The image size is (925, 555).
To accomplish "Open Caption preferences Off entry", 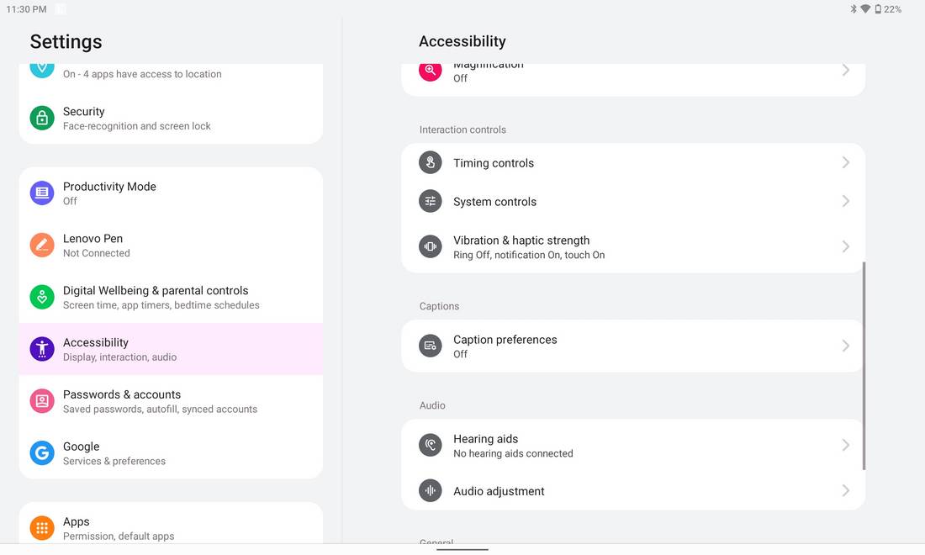I will 633,346.
